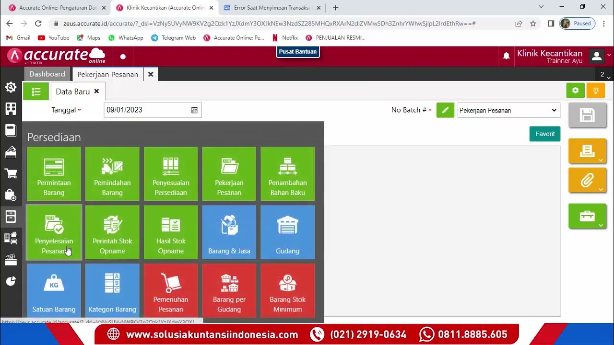
Task: Click the notification bell icon
Action: pos(506,56)
